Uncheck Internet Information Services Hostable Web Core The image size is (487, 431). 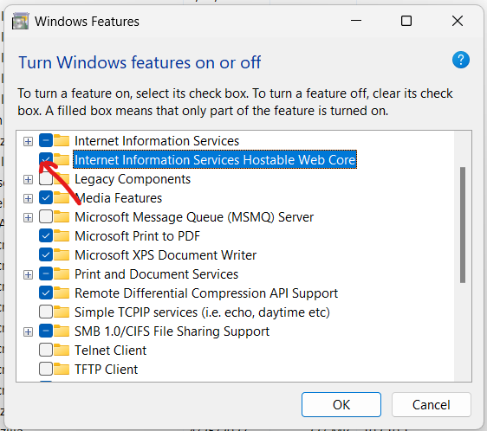[46, 160]
